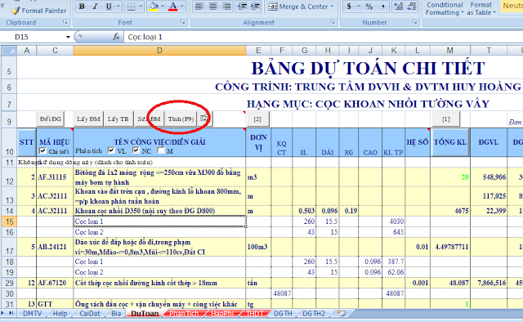The image size is (523, 322).
Task: Open accounting format dropdown arrow
Action: [x=359, y=7]
